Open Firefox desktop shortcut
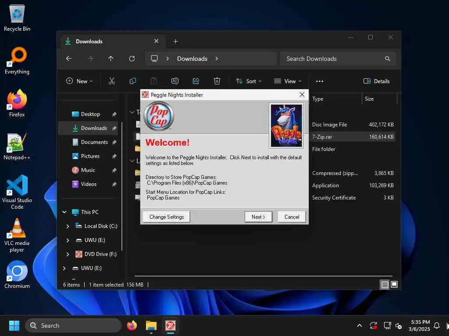The height and width of the screenshot is (336, 449). tap(17, 103)
